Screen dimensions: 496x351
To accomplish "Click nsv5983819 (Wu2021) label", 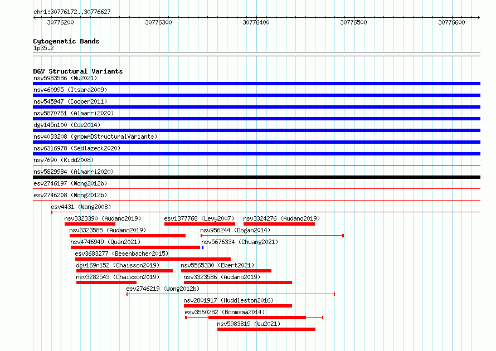I will coord(249,324).
